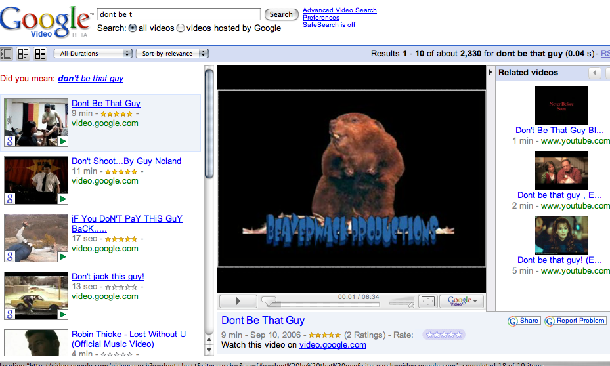Open the Sort by relevance dropdown
Image resolution: width=610 pixels, height=366 pixels.
(172, 54)
